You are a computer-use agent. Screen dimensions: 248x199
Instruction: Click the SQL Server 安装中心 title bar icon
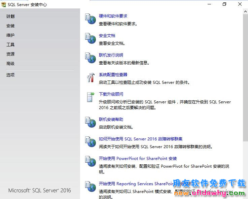point(3,4)
